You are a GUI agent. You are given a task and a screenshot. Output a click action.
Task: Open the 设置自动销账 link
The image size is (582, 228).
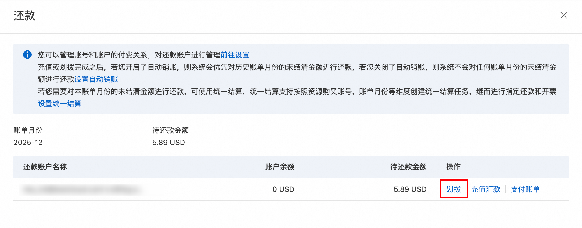96,79
